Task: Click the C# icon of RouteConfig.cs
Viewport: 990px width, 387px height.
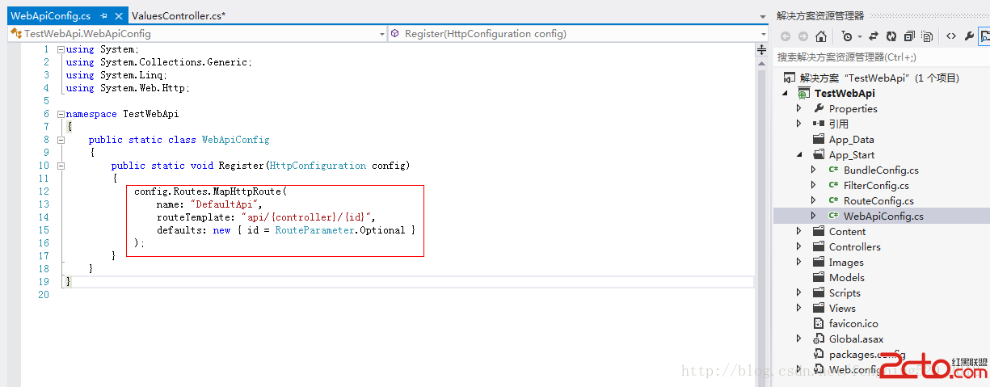Action: click(833, 200)
